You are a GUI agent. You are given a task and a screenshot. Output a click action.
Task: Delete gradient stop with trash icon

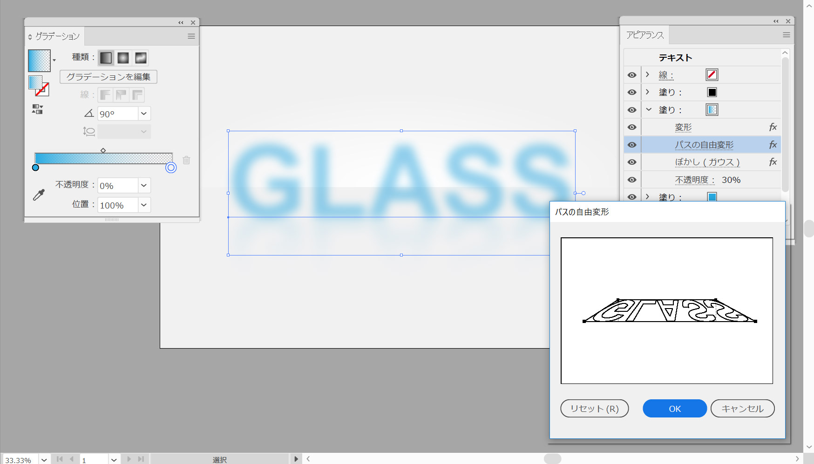click(x=186, y=160)
